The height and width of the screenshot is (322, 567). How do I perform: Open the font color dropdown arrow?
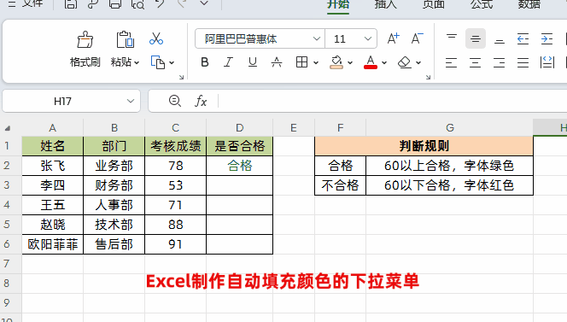tap(384, 63)
